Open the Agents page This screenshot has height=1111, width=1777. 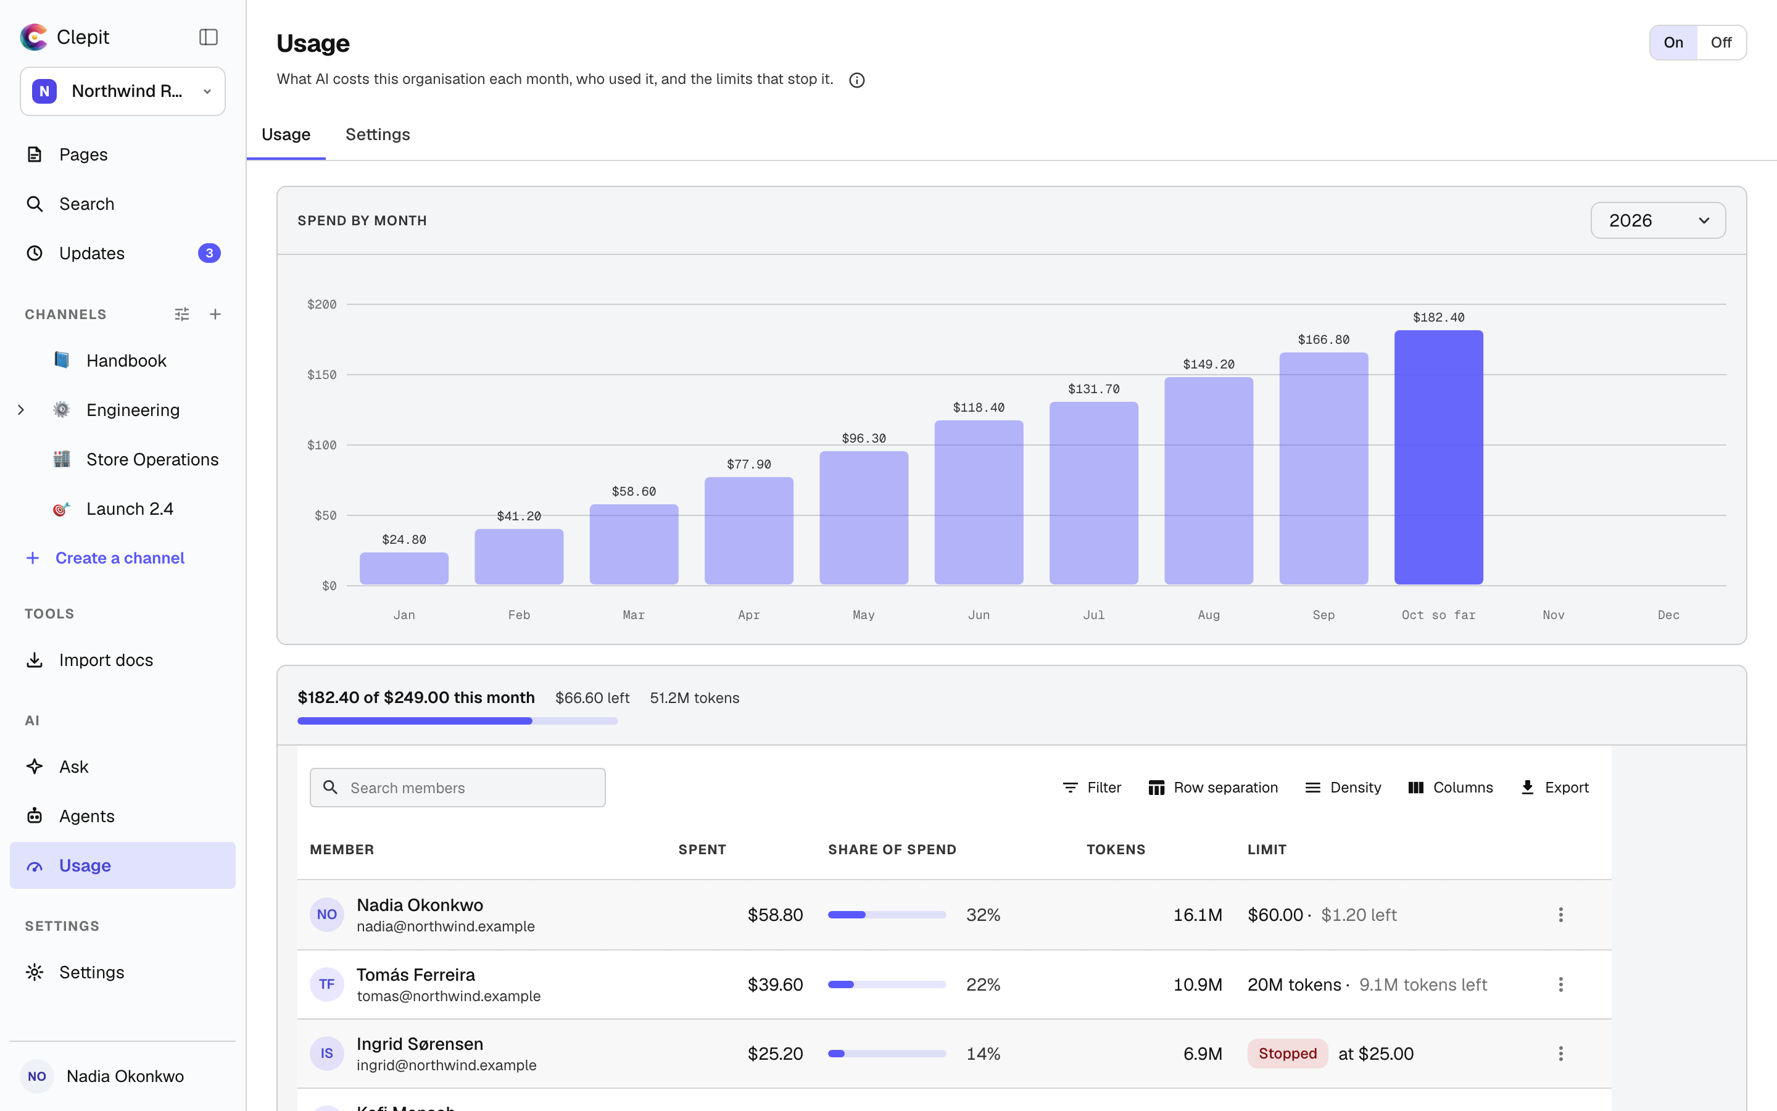pyautogui.click(x=123, y=815)
